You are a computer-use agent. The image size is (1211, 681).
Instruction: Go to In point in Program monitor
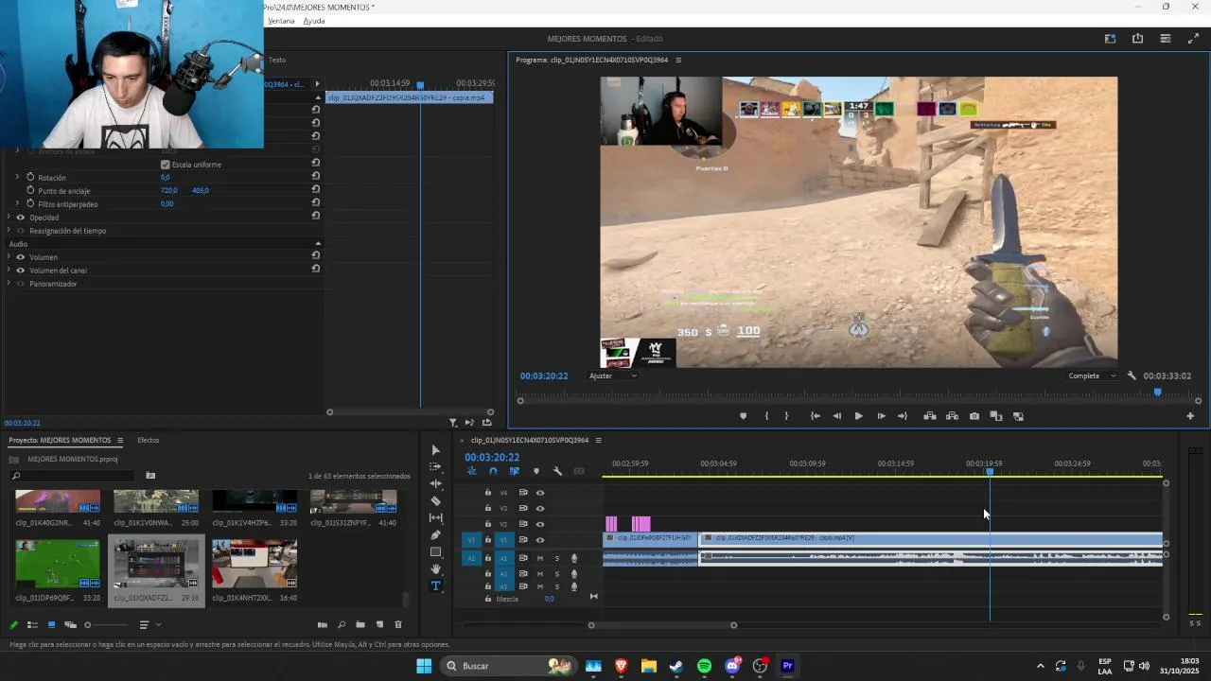pos(815,416)
